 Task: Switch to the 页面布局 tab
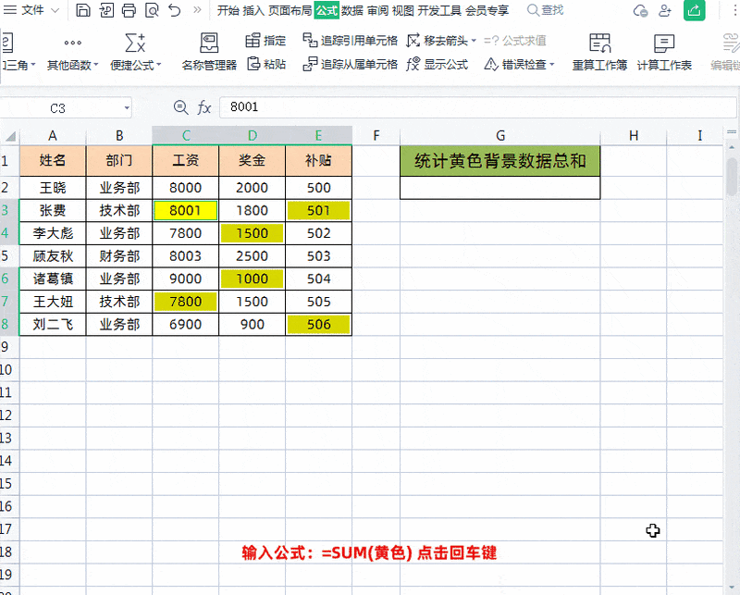pyautogui.click(x=290, y=10)
